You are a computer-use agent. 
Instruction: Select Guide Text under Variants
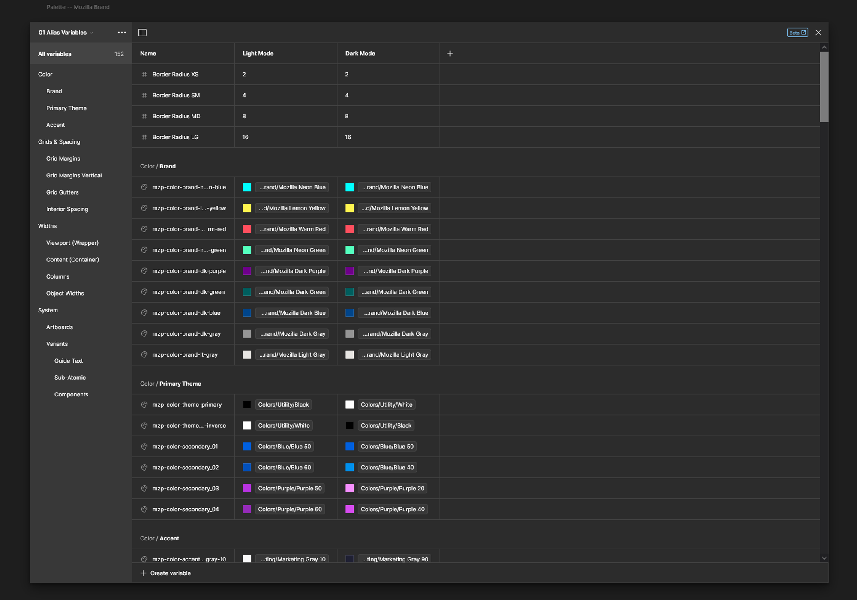click(x=69, y=361)
